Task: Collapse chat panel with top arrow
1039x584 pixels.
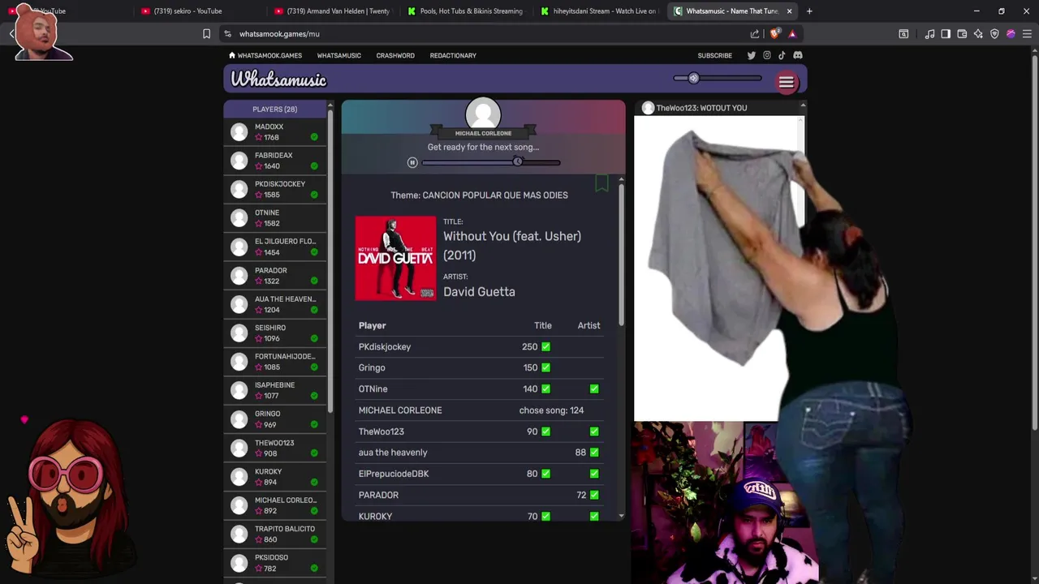Action: 802,105
